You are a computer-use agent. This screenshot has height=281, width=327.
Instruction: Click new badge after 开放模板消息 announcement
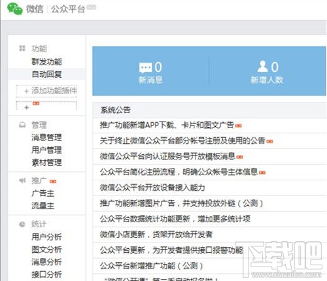tap(240, 157)
